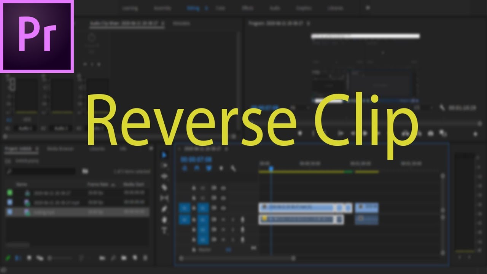Toggle nest-or-individual-clips insert button
This screenshot has height=274, width=487.
point(185,168)
